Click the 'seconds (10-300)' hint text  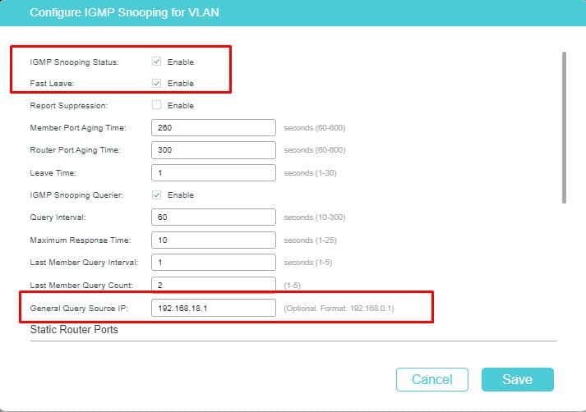[315, 217]
